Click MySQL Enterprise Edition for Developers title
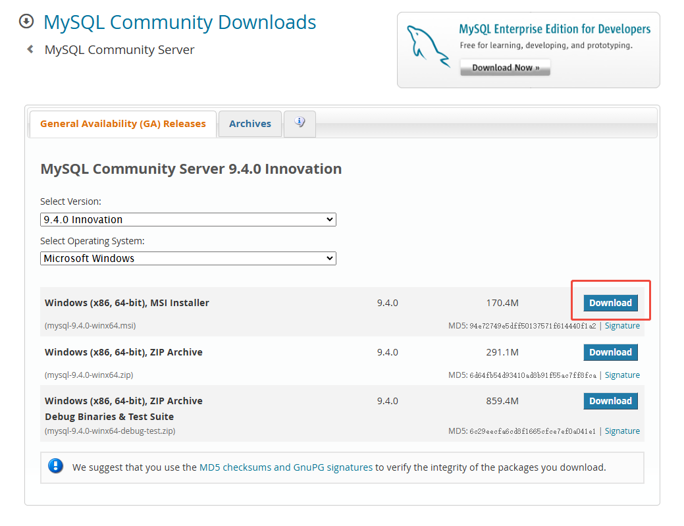The width and height of the screenshot is (684, 526). pyautogui.click(x=554, y=29)
